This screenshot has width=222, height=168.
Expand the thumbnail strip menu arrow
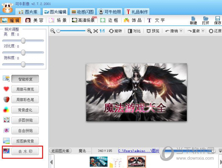coord(220,151)
